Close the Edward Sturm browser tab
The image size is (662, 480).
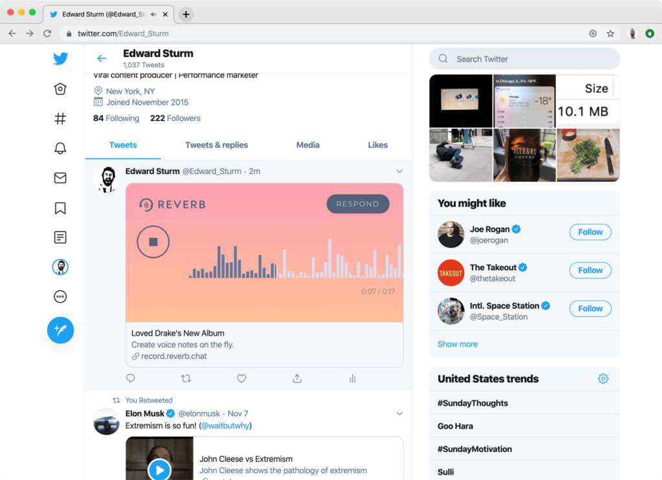(x=165, y=14)
